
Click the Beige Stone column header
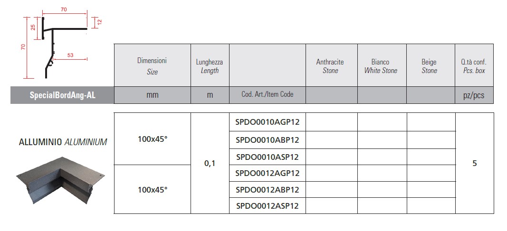tap(429, 66)
